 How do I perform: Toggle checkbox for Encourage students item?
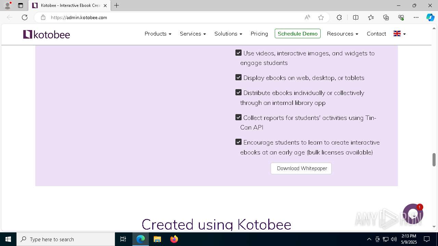[x=239, y=142]
